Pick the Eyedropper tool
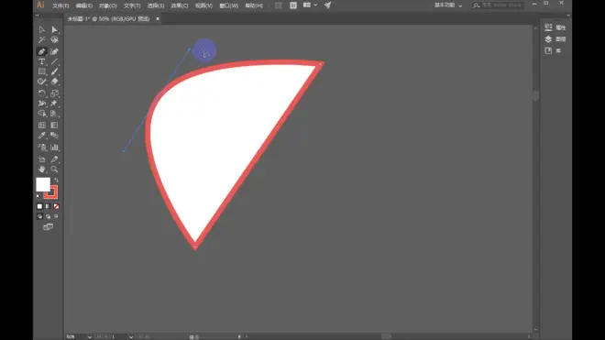The image size is (605, 340). (x=41, y=136)
